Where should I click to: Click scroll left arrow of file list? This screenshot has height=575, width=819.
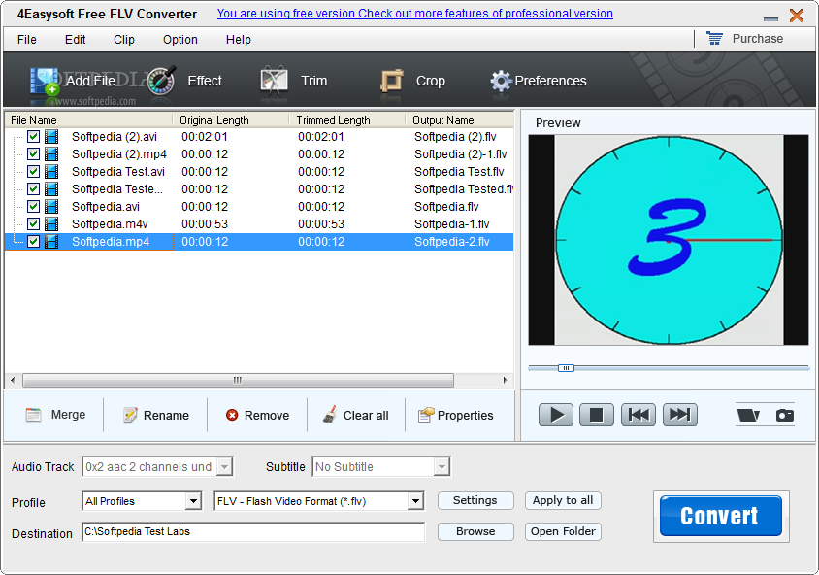click(x=13, y=380)
